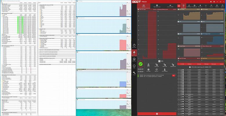Screen dimensions: 226x116
Task: Open the red hamburger menu in OCCT monitoring panel
Action: tap(179, 6)
